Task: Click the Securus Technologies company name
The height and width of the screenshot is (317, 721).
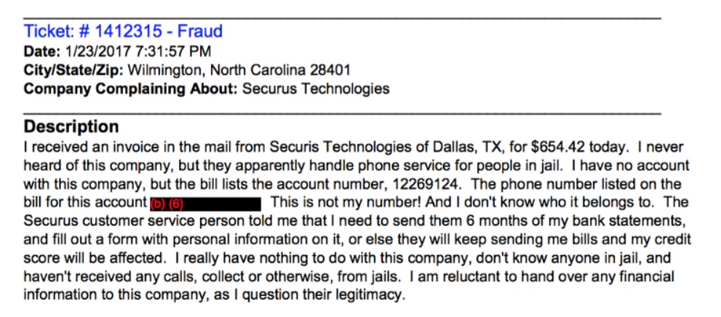Action: (316, 89)
